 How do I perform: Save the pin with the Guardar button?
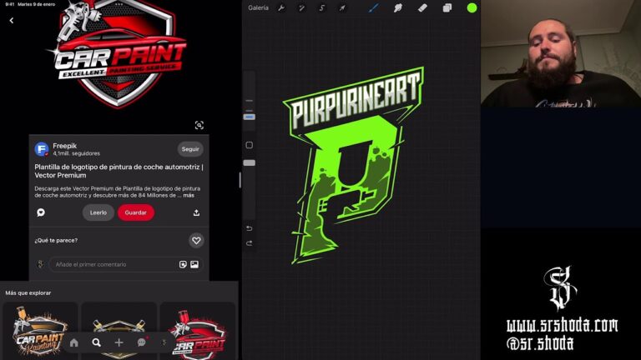[136, 212]
